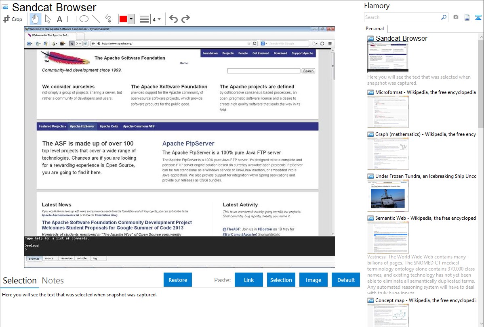The height and width of the screenshot is (327, 484).
Task: Click Support Apache menu item
Action: click(x=303, y=53)
